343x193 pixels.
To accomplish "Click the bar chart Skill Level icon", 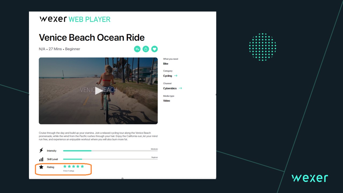I will pos(41,159).
